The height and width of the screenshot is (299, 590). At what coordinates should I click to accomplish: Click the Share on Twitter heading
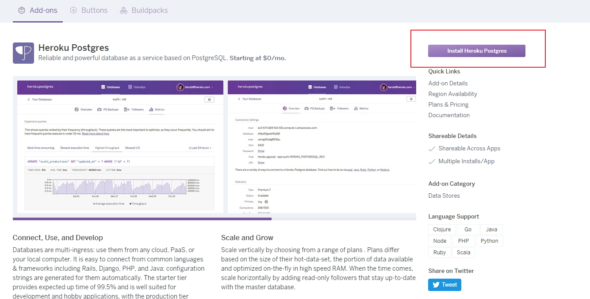pyautogui.click(x=451, y=271)
